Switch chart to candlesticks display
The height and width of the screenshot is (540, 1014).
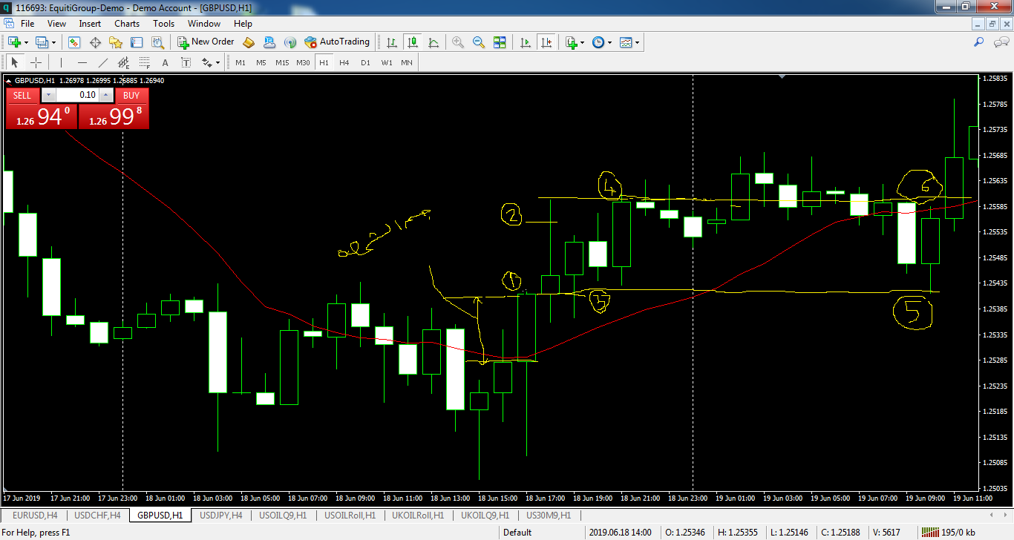412,42
